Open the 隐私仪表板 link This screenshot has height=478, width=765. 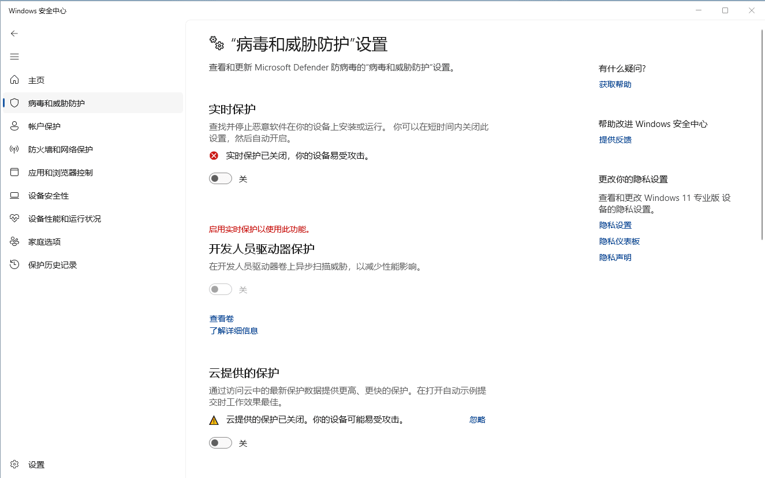pyautogui.click(x=619, y=241)
